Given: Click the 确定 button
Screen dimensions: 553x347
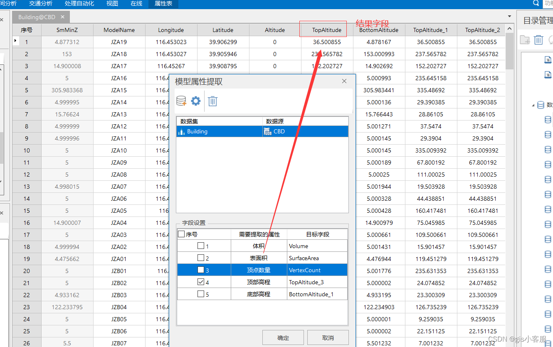Looking at the screenshot, I should pos(283,338).
